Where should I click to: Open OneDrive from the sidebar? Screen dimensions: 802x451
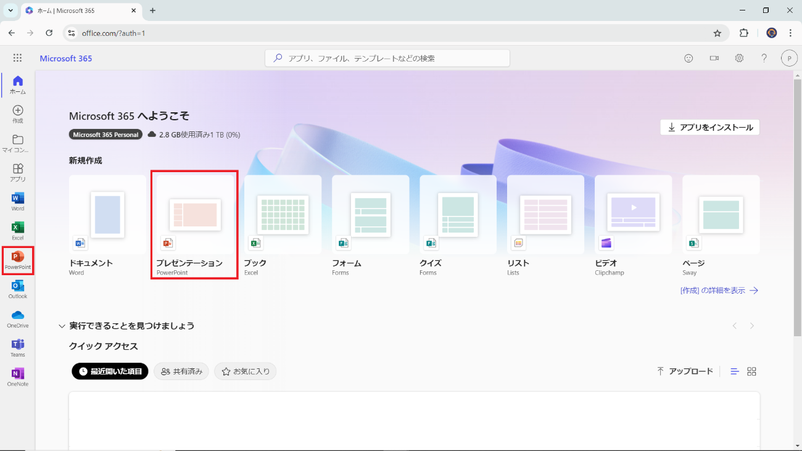pos(18,319)
